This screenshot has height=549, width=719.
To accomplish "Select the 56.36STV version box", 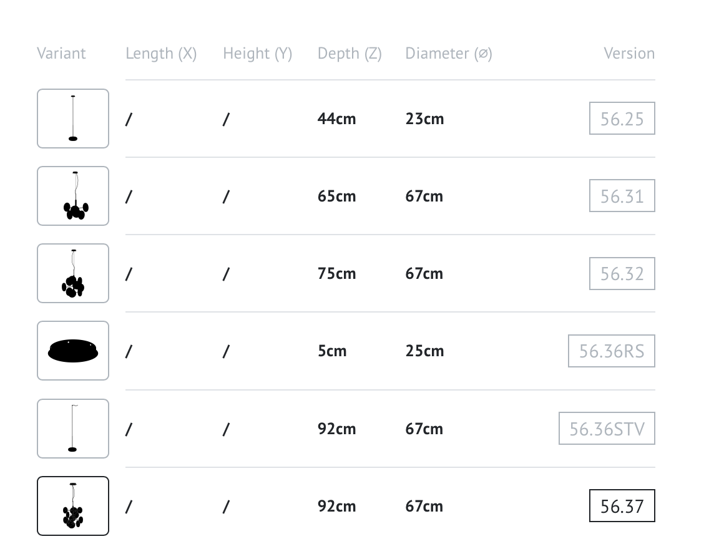I will coord(607,429).
